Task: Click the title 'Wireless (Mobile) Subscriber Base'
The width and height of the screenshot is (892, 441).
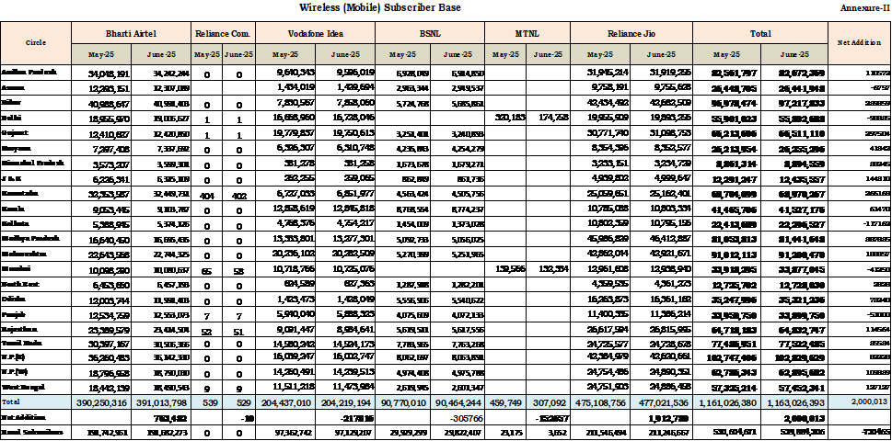Action: [379, 7]
